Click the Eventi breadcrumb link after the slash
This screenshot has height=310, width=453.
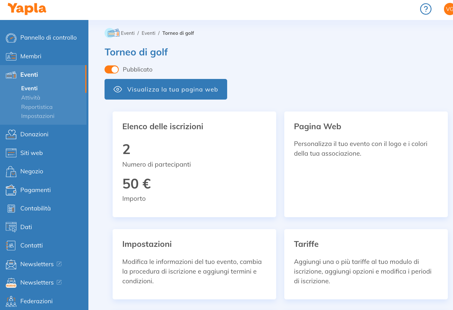pyautogui.click(x=148, y=33)
